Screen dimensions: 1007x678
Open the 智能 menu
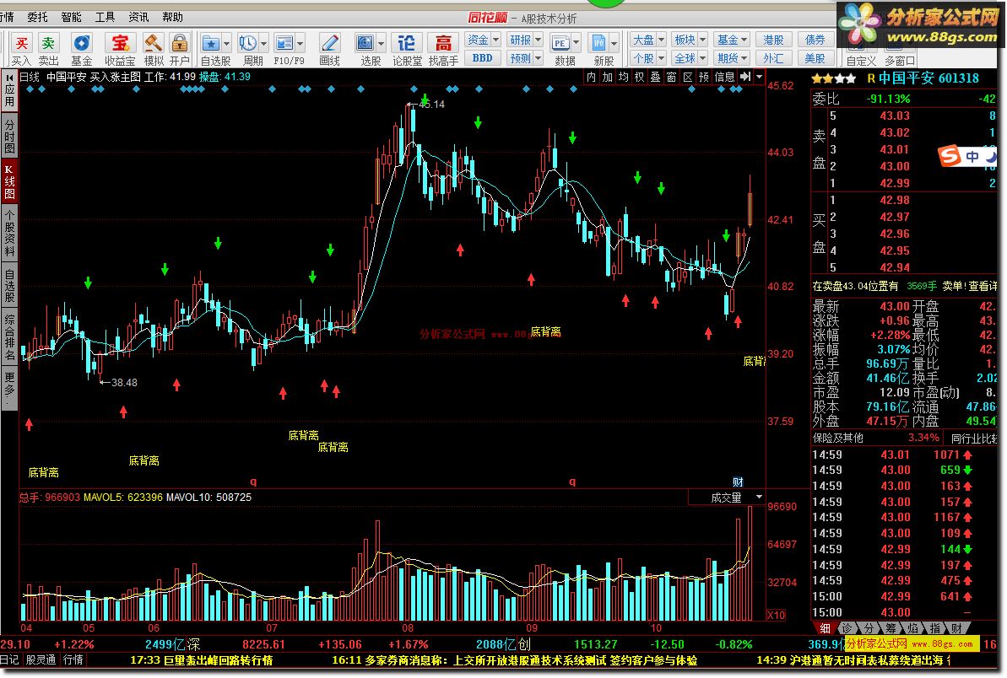pyautogui.click(x=71, y=18)
